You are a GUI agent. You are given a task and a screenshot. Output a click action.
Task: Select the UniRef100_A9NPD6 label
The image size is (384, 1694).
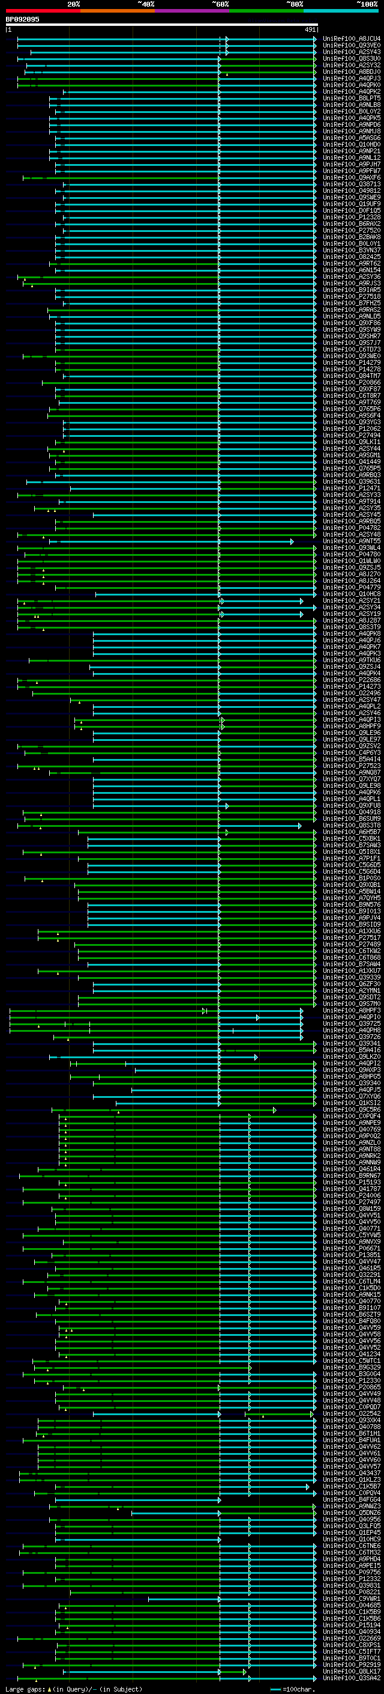pyautogui.click(x=352, y=124)
